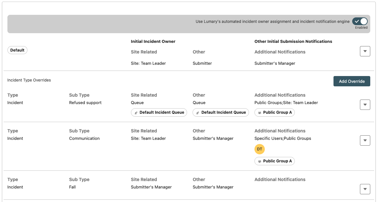
Task: Expand the Fall row dropdown arrow
Action: pos(365,189)
